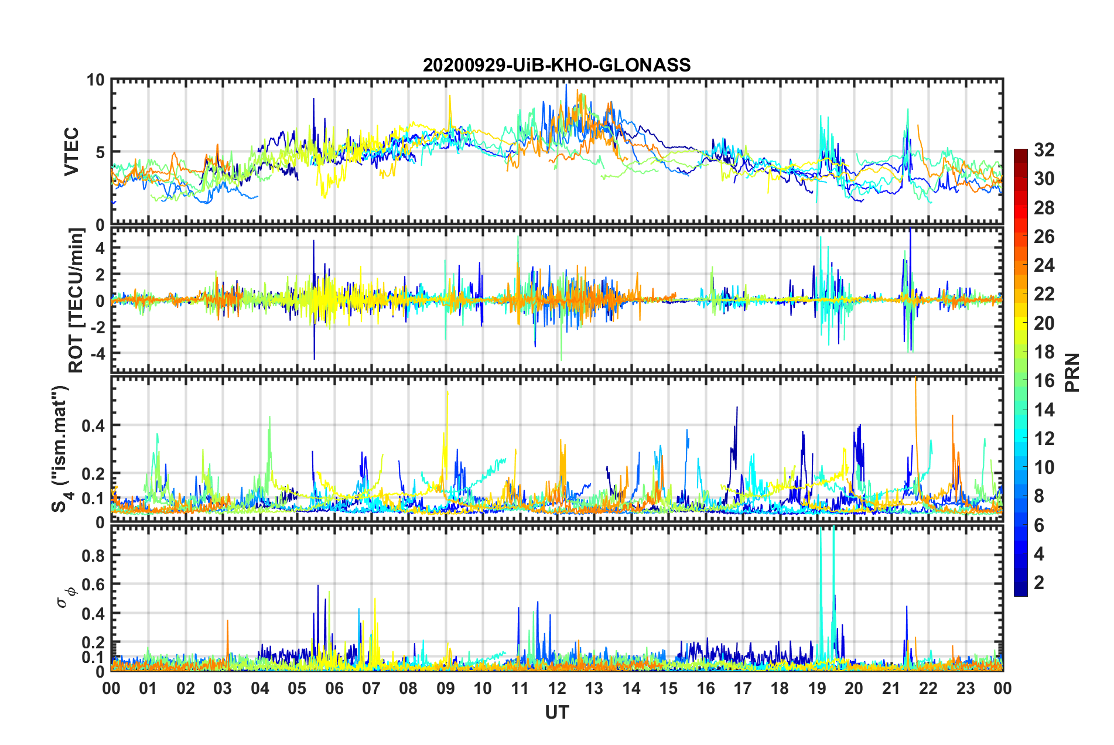Image resolution: width=1114 pixels, height=745 pixels.
Task: Click S4 y-axis tick label 0.4
Action: pos(93,426)
